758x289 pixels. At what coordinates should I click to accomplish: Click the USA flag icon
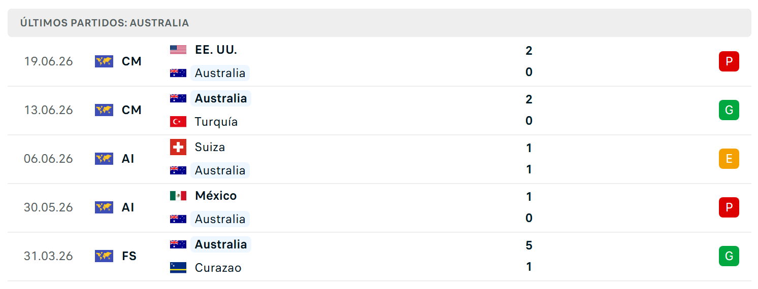tap(178, 50)
